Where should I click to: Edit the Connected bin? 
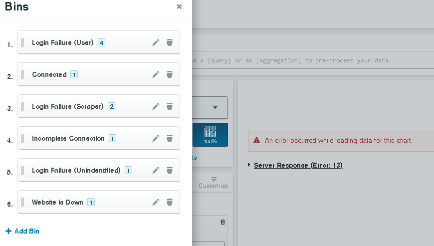[156, 75]
